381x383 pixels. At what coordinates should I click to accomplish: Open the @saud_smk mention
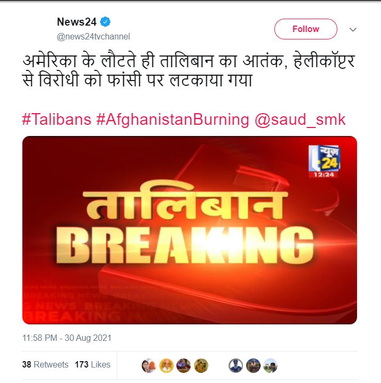(300, 120)
